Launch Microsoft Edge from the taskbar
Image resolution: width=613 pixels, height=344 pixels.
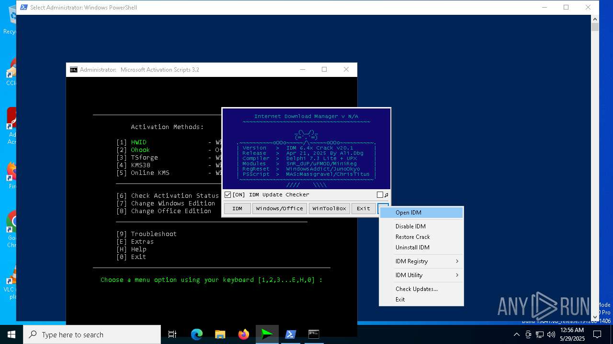coord(196,334)
